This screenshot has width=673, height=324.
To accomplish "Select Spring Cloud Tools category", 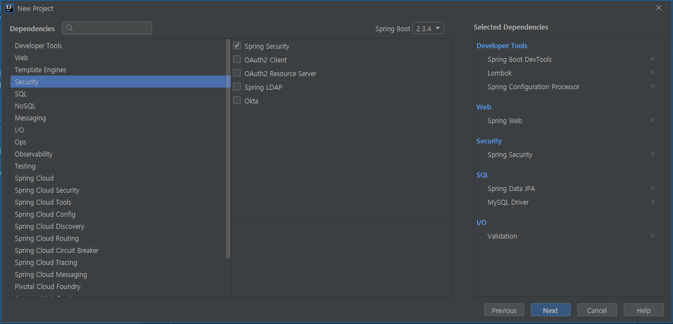I will pyautogui.click(x=118, y=202).
